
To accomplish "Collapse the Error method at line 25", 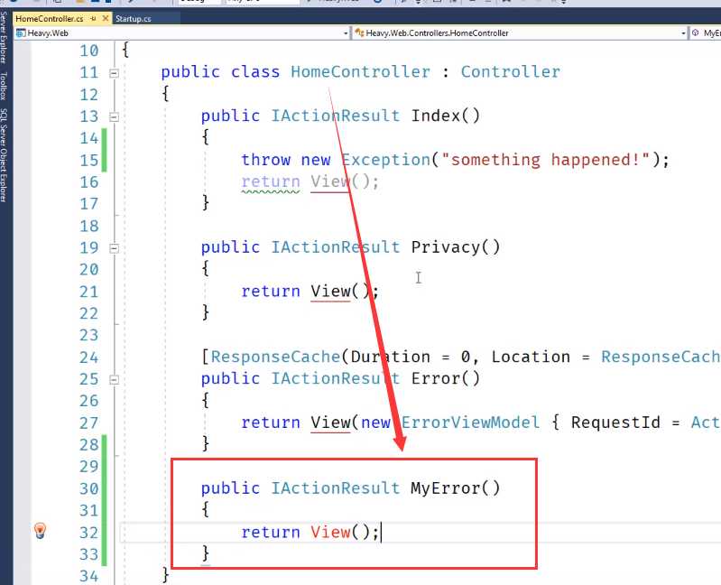I will tap(114, 380).
